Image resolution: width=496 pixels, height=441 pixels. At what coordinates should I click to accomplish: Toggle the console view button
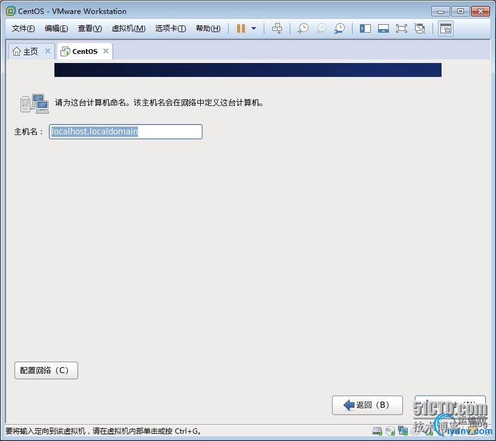click(446, 28)
